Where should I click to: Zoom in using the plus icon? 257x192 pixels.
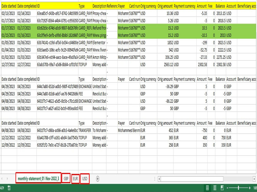[x=250, y=188]
